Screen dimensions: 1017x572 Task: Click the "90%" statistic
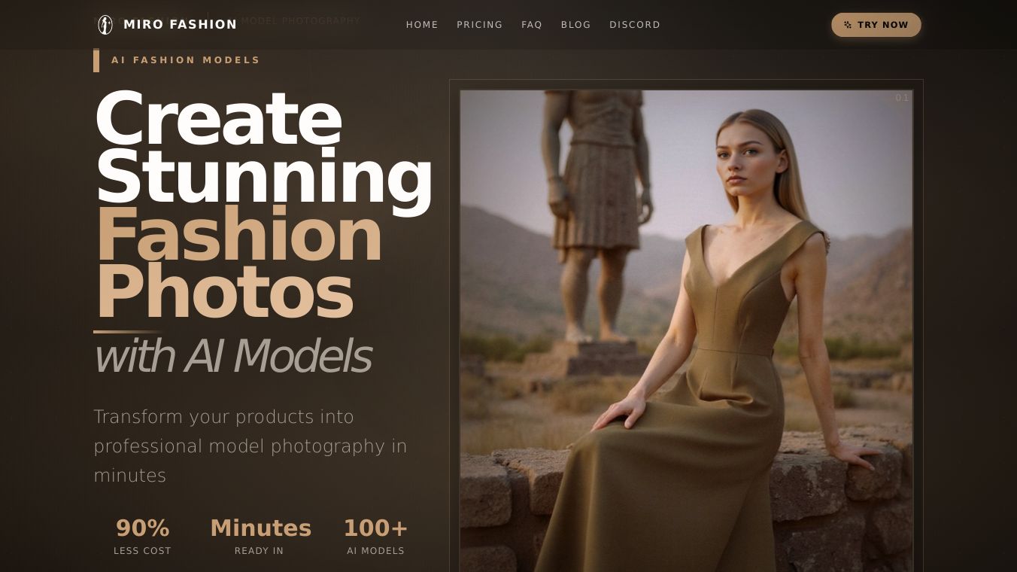pos(142,528)
